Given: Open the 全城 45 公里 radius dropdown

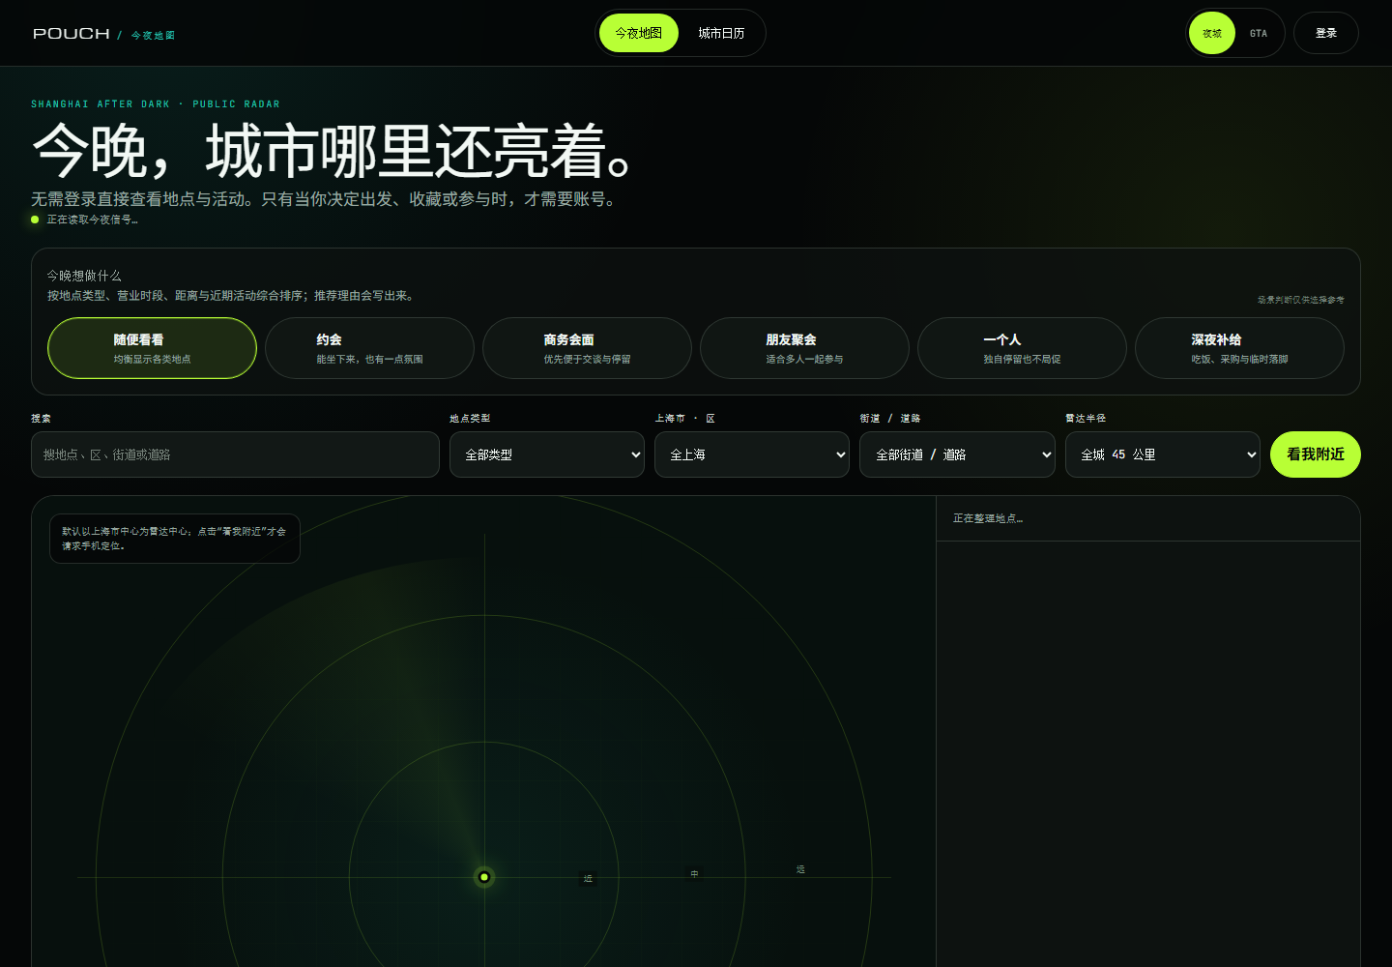Looking at the screenshot, I should point(1163,454).
